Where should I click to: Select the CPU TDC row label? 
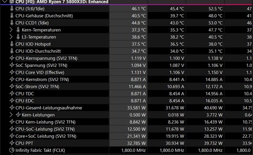(25, 94)
